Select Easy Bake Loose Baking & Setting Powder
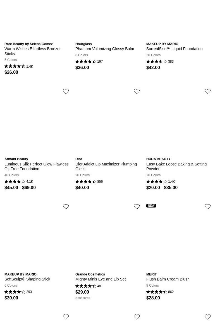The height and width of the screenshot is (327, 215). point(176,166)
